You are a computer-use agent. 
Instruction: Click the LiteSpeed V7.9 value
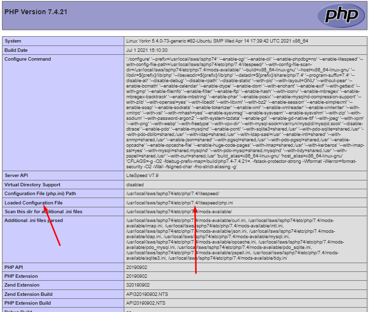142,175
